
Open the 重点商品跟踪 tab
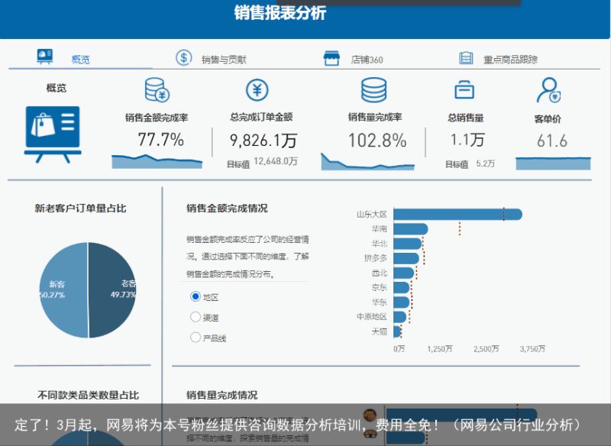click(510, 60)
